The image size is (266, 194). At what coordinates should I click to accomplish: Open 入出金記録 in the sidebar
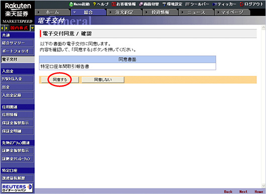[17, 95]
